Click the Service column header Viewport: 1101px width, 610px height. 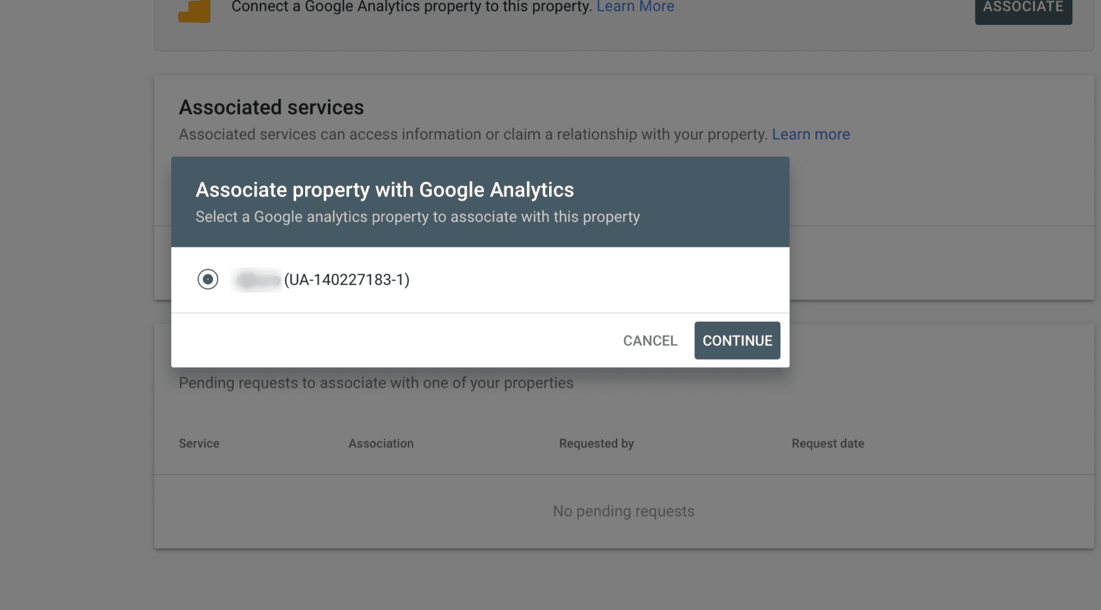coord(199,443)
